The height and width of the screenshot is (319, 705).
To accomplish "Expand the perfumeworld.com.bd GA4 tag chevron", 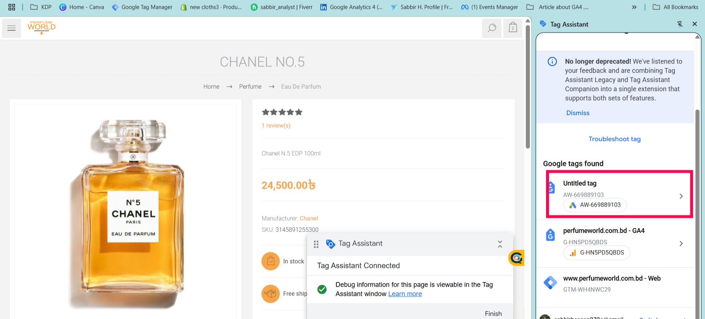I will [681, 243].
